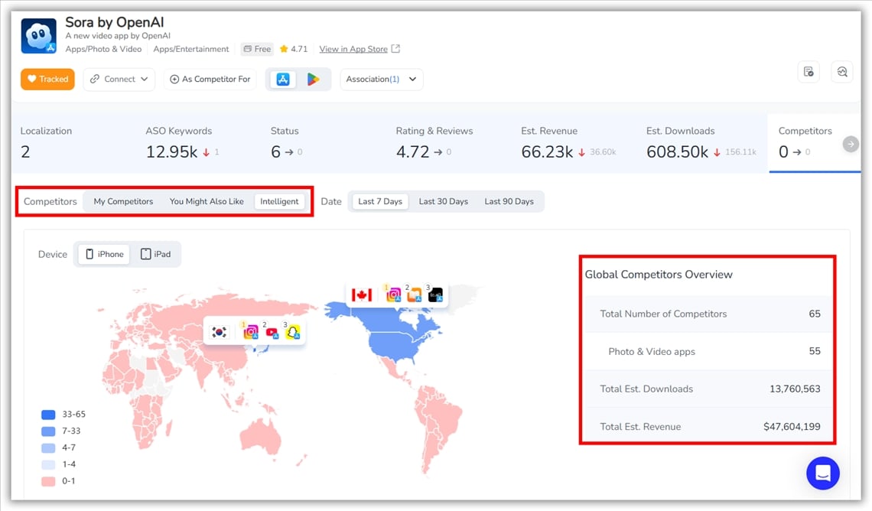Click the Canadian flag on the map

pos(361,295)
